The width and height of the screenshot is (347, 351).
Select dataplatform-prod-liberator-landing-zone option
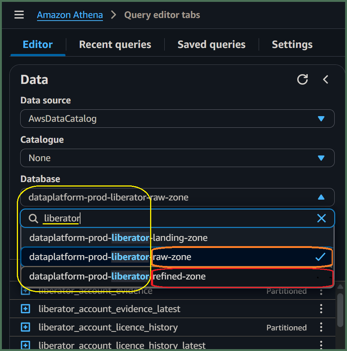click(x=177, y=238)
